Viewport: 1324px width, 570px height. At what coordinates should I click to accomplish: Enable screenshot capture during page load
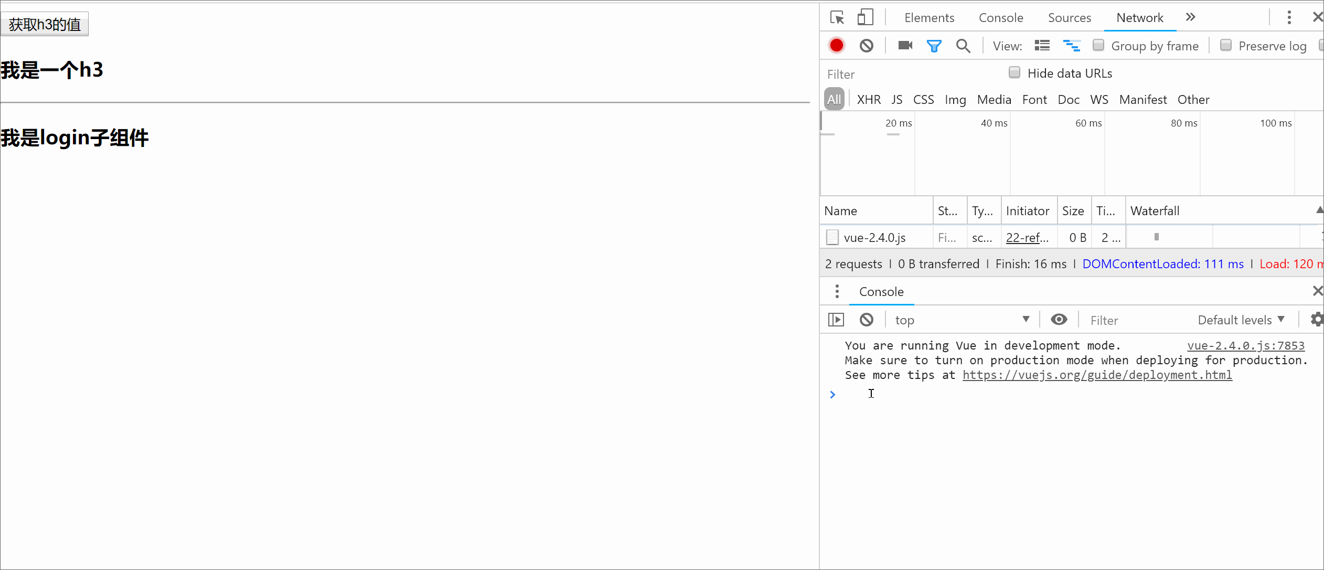pos(904,46)
